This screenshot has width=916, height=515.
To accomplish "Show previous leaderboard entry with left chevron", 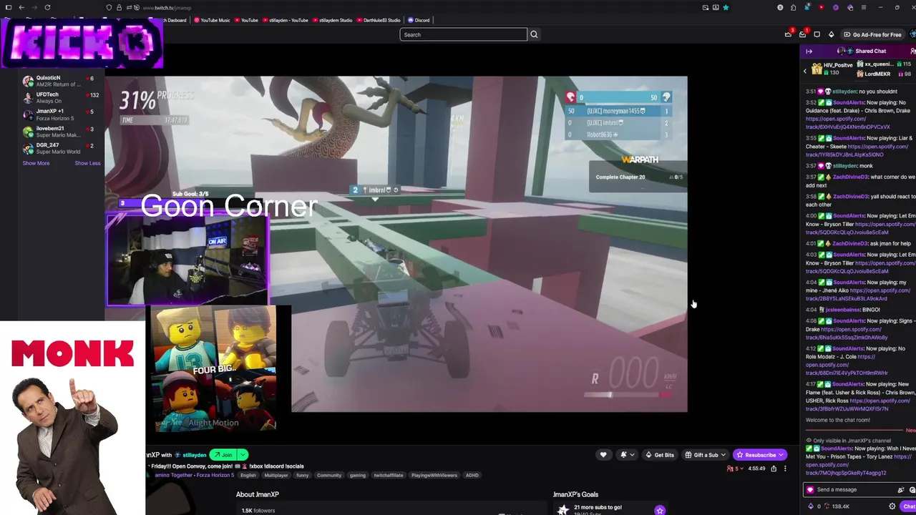I will click(804, 71).
